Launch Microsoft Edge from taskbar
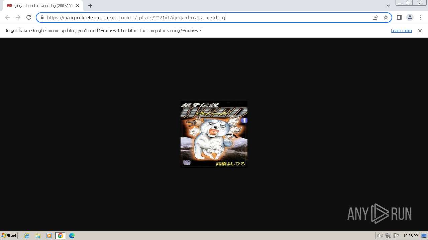The image size is (428, 240). (72, 236)
